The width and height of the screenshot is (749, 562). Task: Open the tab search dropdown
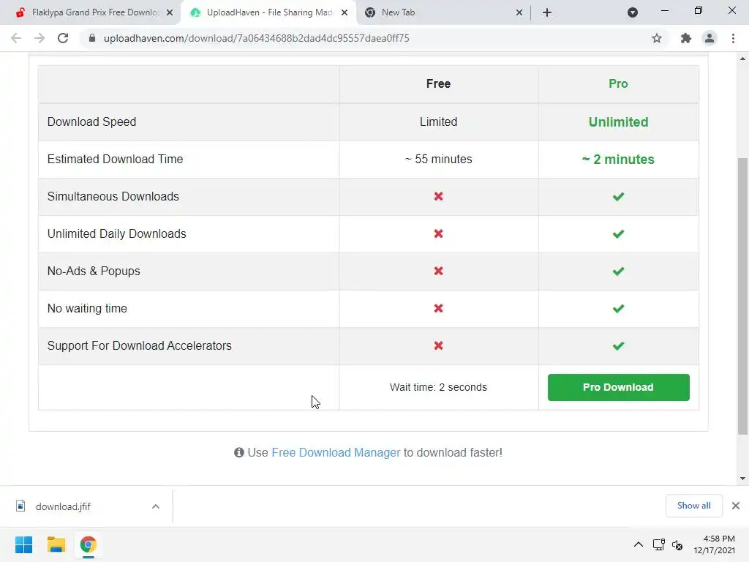point(633,12)
